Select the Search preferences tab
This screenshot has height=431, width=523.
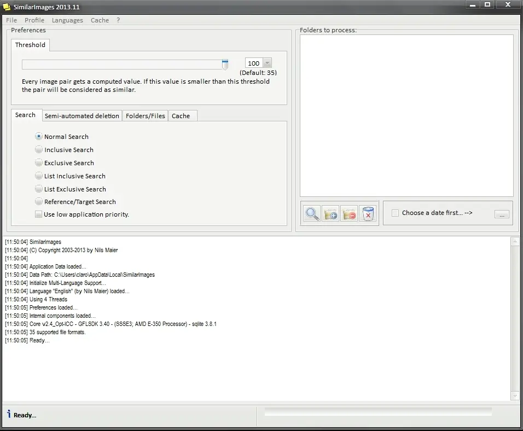26,115
